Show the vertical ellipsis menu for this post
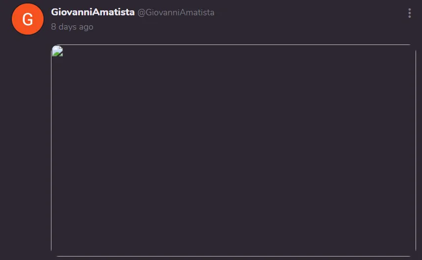The image size is (422, 260). click(x=409, y=13)
